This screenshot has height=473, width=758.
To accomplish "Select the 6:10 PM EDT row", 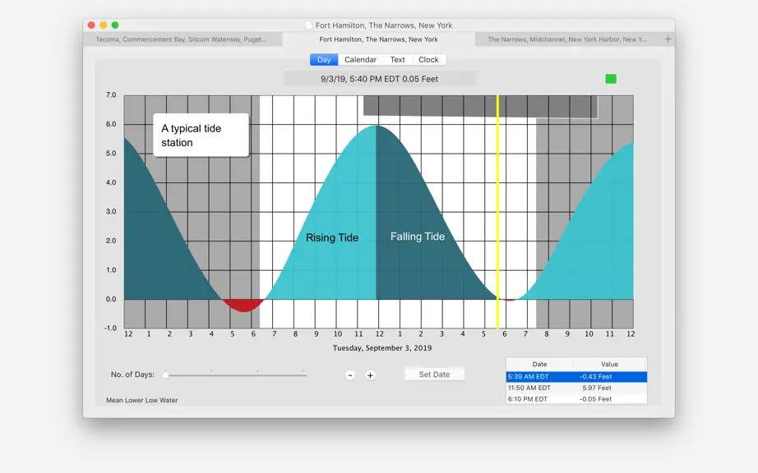I will coord(576,398).
